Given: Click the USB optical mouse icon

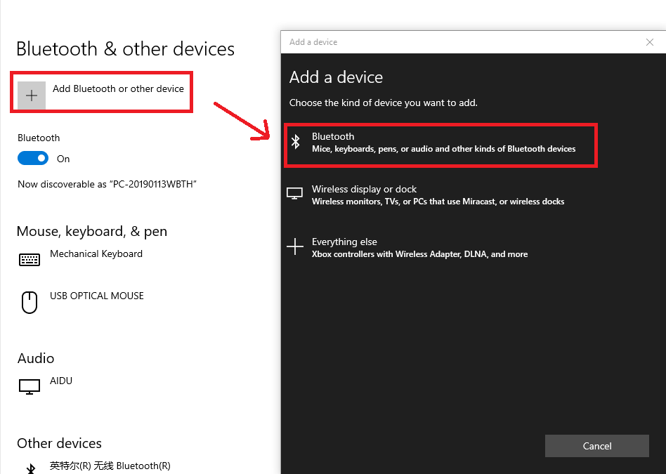Looking at the screenshot, I should click(x=30, y=303).
